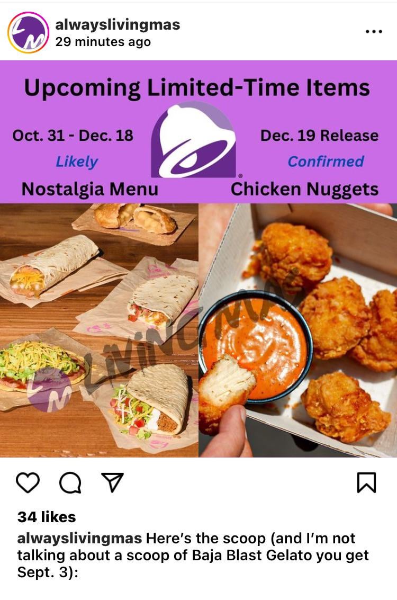
Task: Open the three-dot post options menu
Action: 374,31
